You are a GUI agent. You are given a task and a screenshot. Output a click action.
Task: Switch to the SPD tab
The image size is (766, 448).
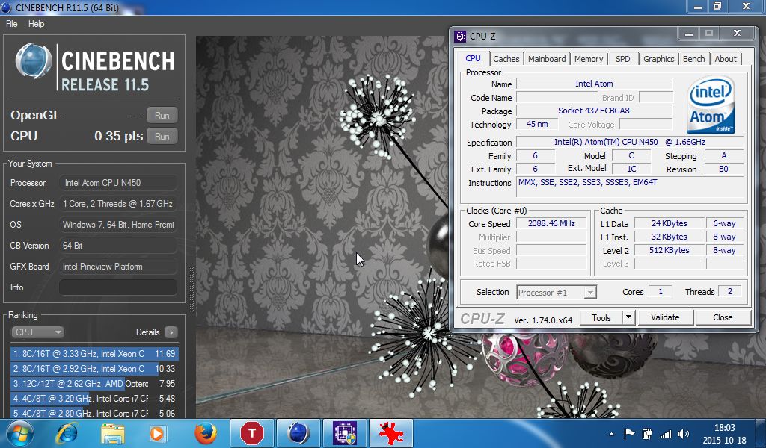[623, 59]
